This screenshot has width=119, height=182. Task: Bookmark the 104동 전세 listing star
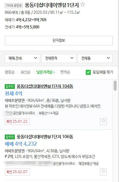click(x=103, y=121)
